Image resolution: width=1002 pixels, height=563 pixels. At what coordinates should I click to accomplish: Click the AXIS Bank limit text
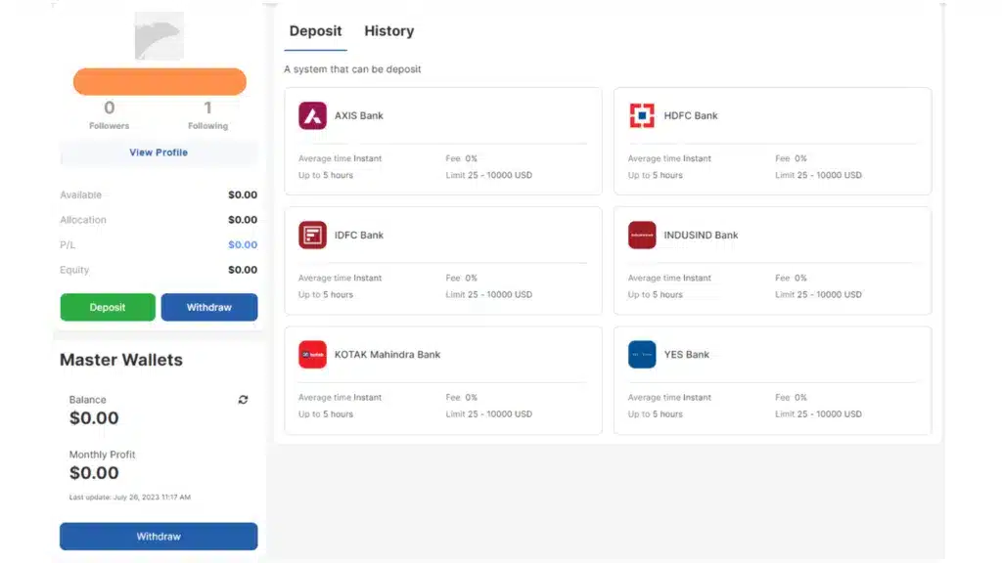pyautogui.click(x=489, y=175)
